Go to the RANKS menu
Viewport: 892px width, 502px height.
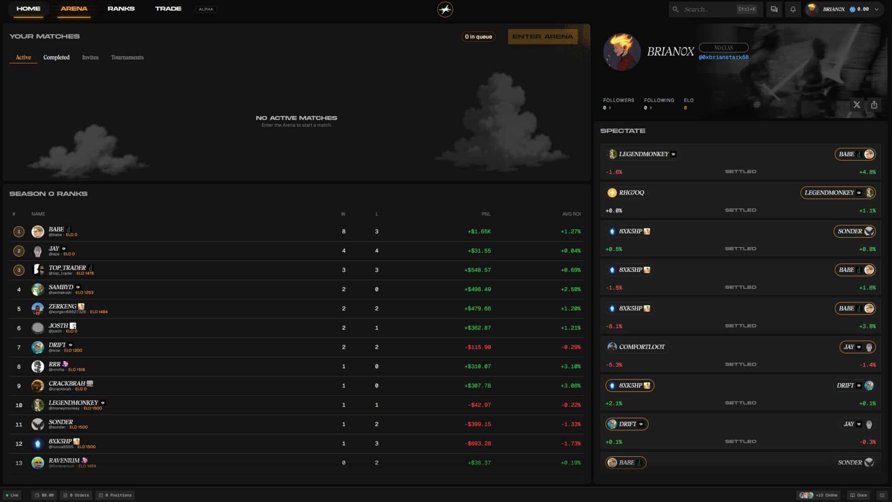121,9
